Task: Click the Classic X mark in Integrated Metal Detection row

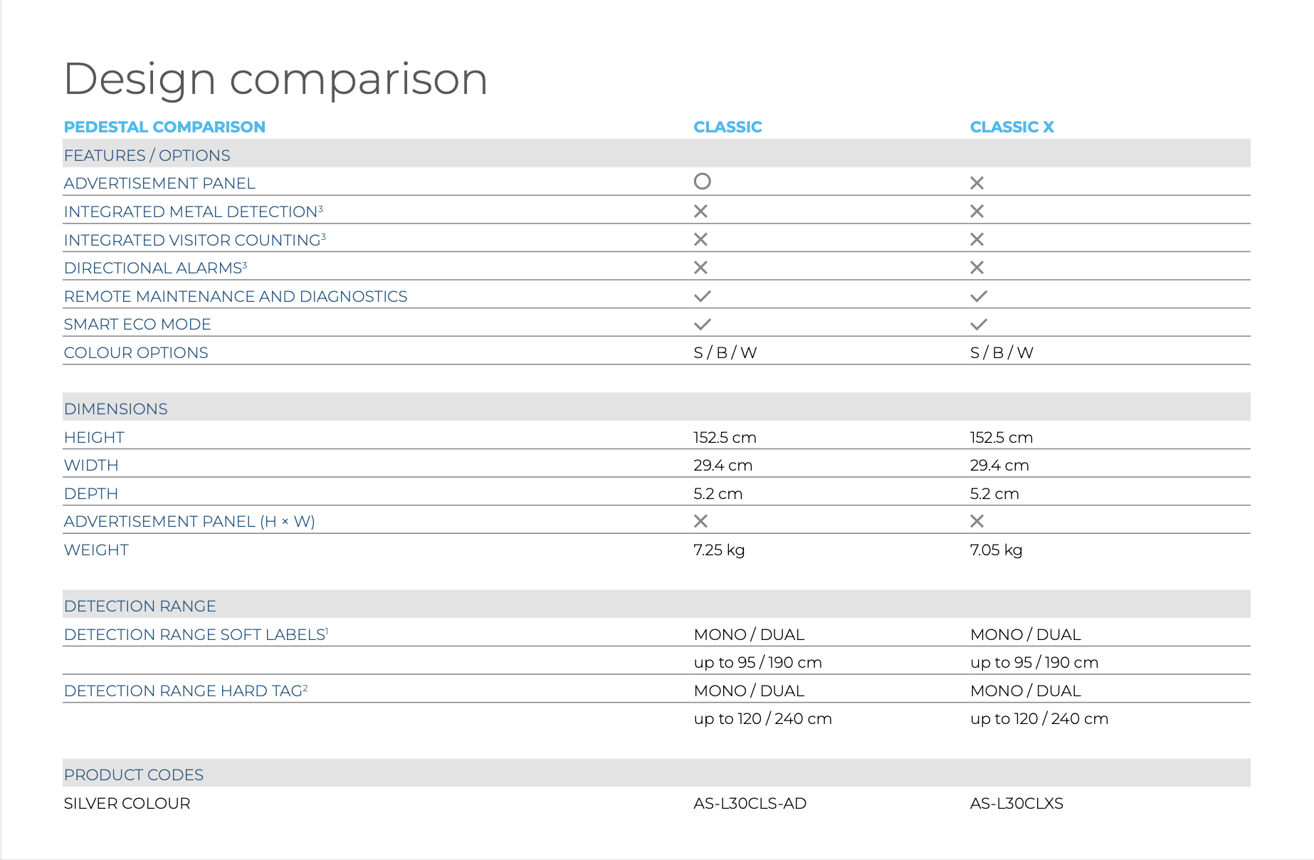Action: click(x=700, y=211)
